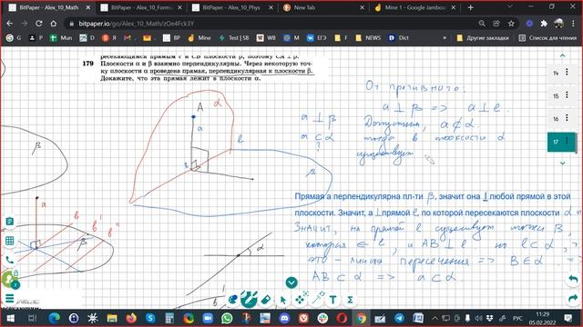Show hidden bookmarks with overflow chevron

pos(445,38)
